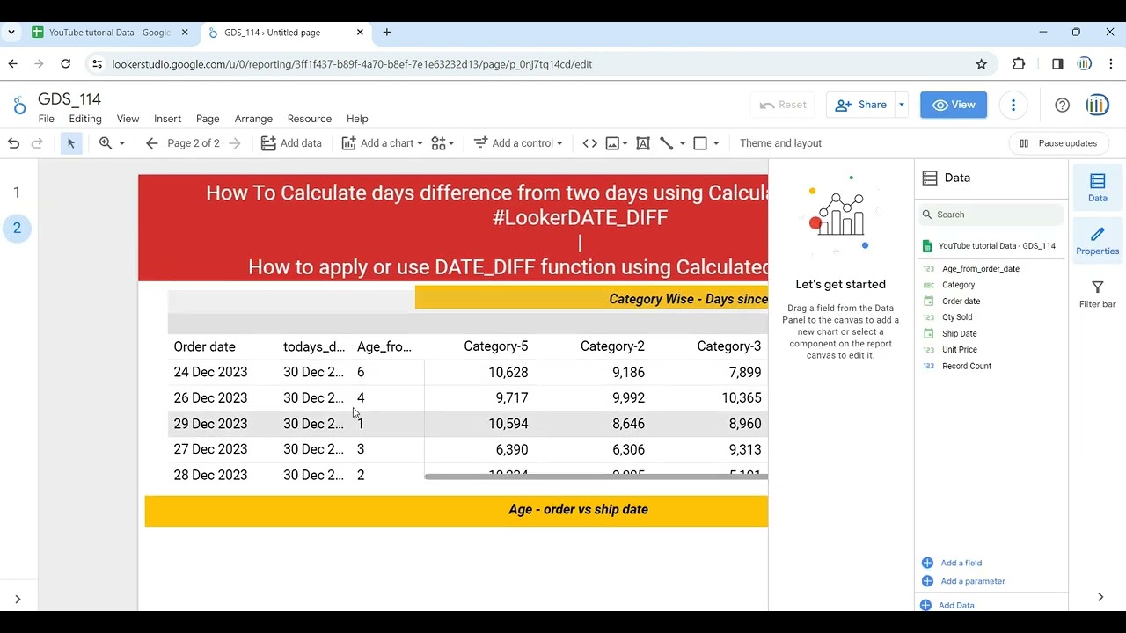The image size is (1126, 633).
Task: Click the Looker Studio home logo
Action: (19, 105)
